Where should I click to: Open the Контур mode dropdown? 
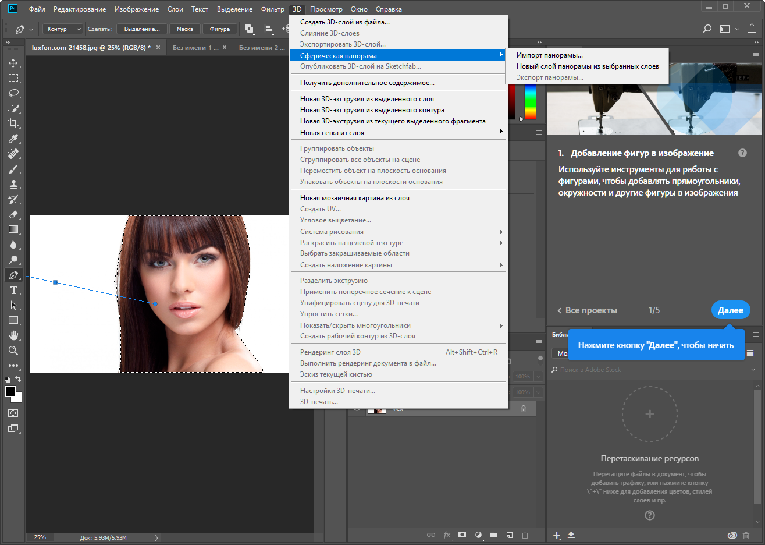tap(63, 29)
